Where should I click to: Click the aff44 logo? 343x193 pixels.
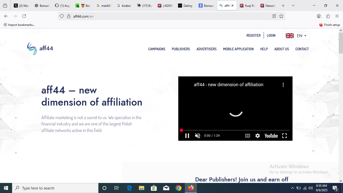pos(40,49)
